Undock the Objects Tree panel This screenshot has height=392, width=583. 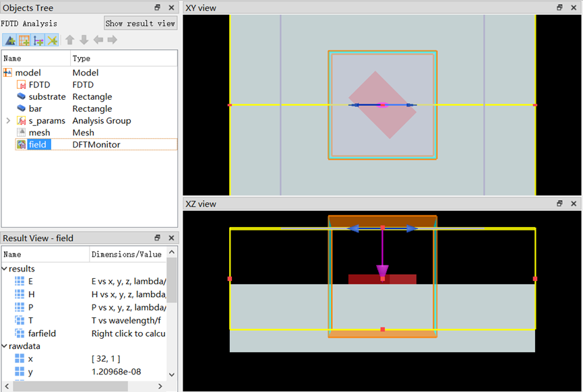(x=157, y=7)
